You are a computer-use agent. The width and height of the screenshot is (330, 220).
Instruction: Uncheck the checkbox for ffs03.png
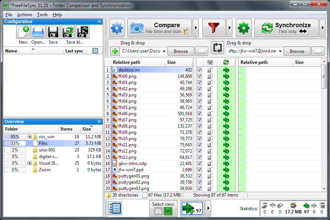point(199,95)
